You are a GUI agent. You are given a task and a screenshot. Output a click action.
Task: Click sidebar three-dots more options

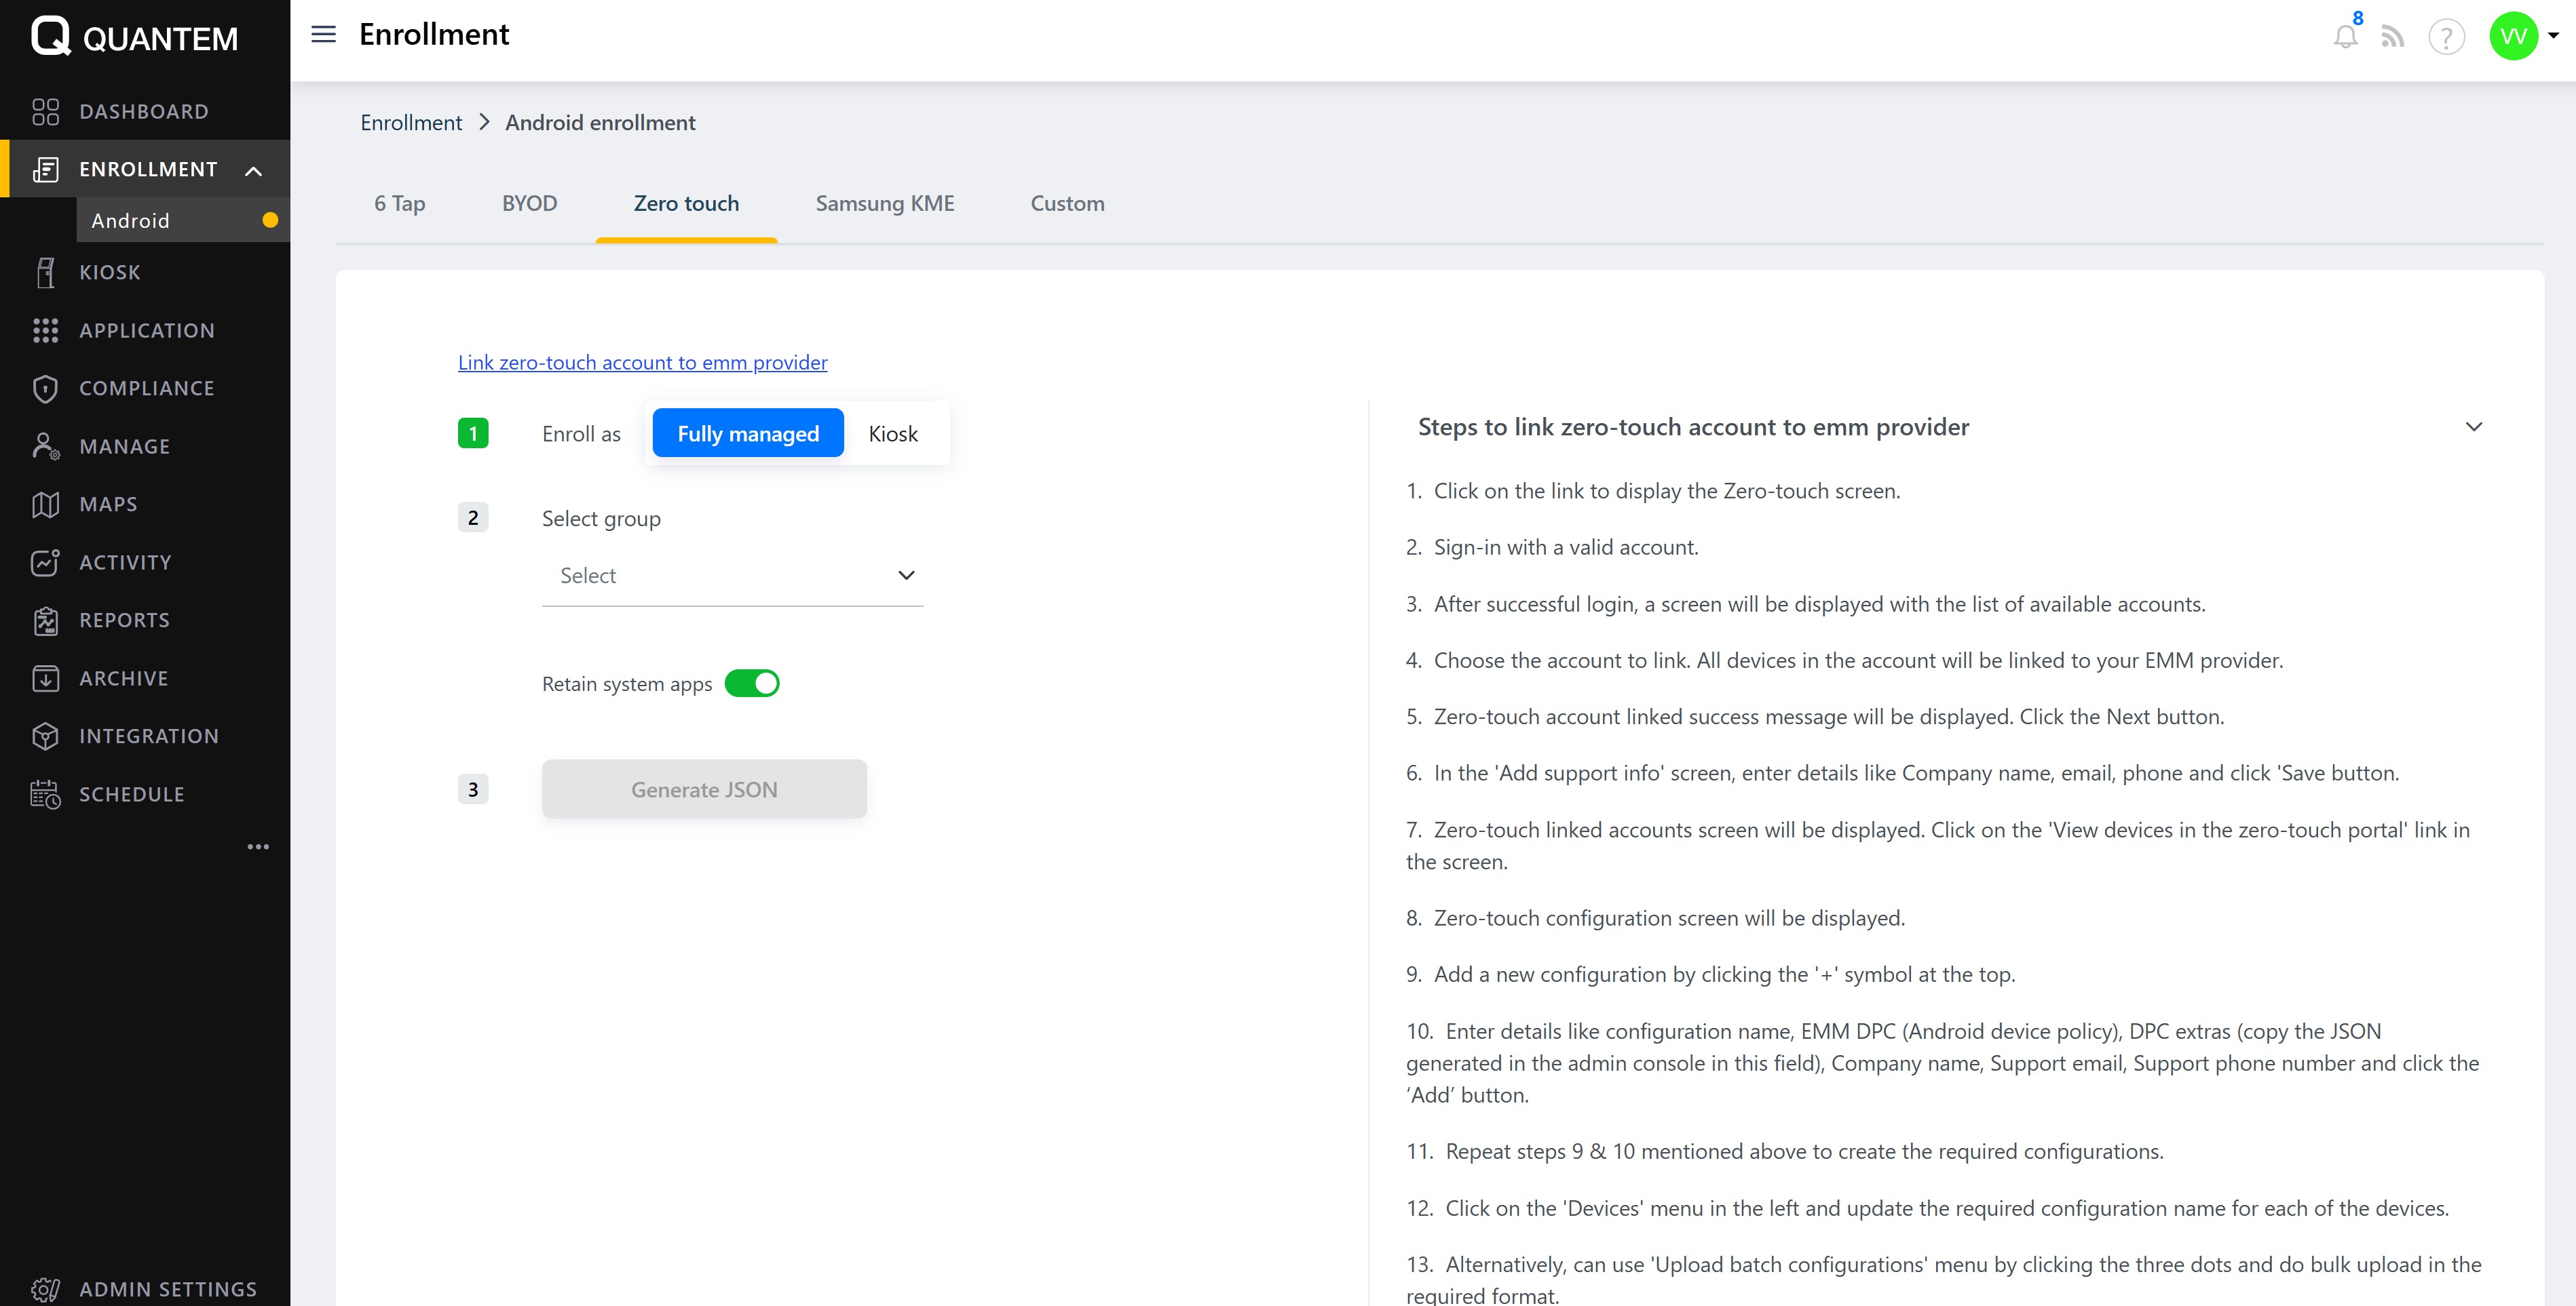click(x=258, y=846)
